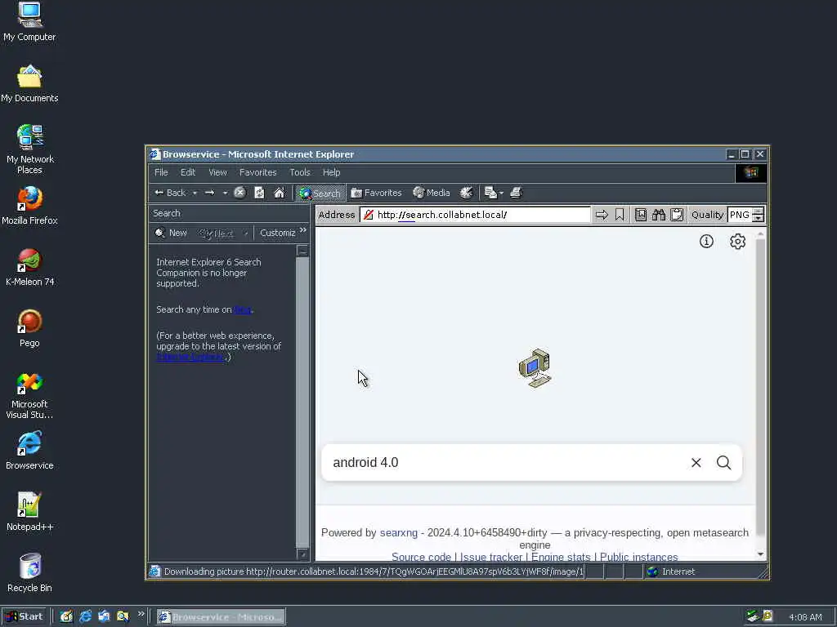Image resolution: width=837 pixels, height=627 pixels.
Task: Decrease Quality with the down stepper
Action: 758,219
